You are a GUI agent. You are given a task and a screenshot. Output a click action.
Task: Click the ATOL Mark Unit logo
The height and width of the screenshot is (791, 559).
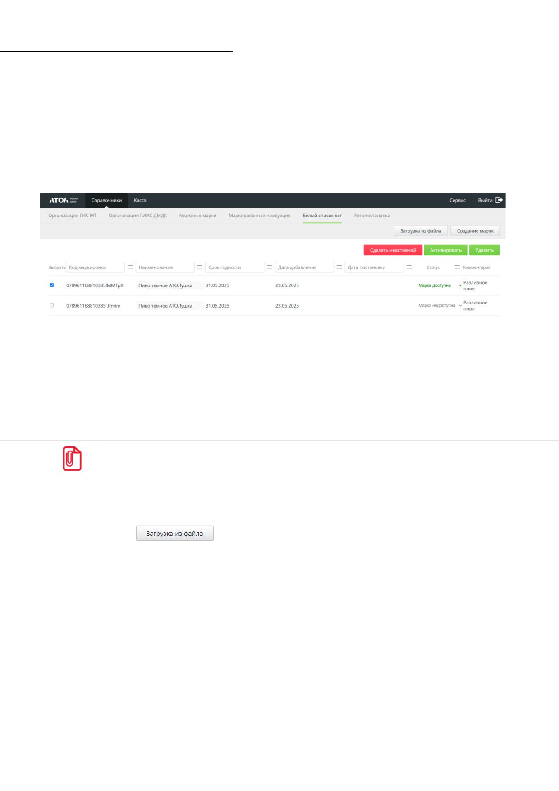point(64,200)
